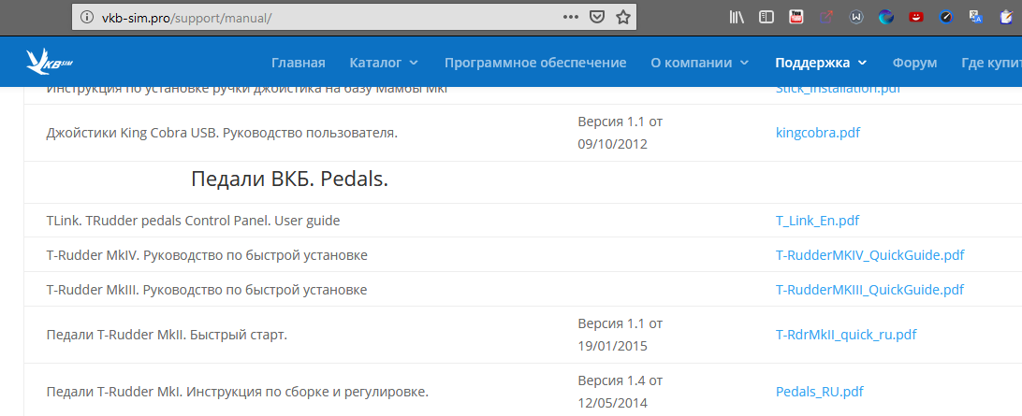Click the YouTube extension icon
Screen dimensions: 1022x416
pyautogui.click(x=796, y=18)
